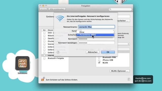
Task: Click the Bearbeiten button
Action: click(x=124, y=21)
